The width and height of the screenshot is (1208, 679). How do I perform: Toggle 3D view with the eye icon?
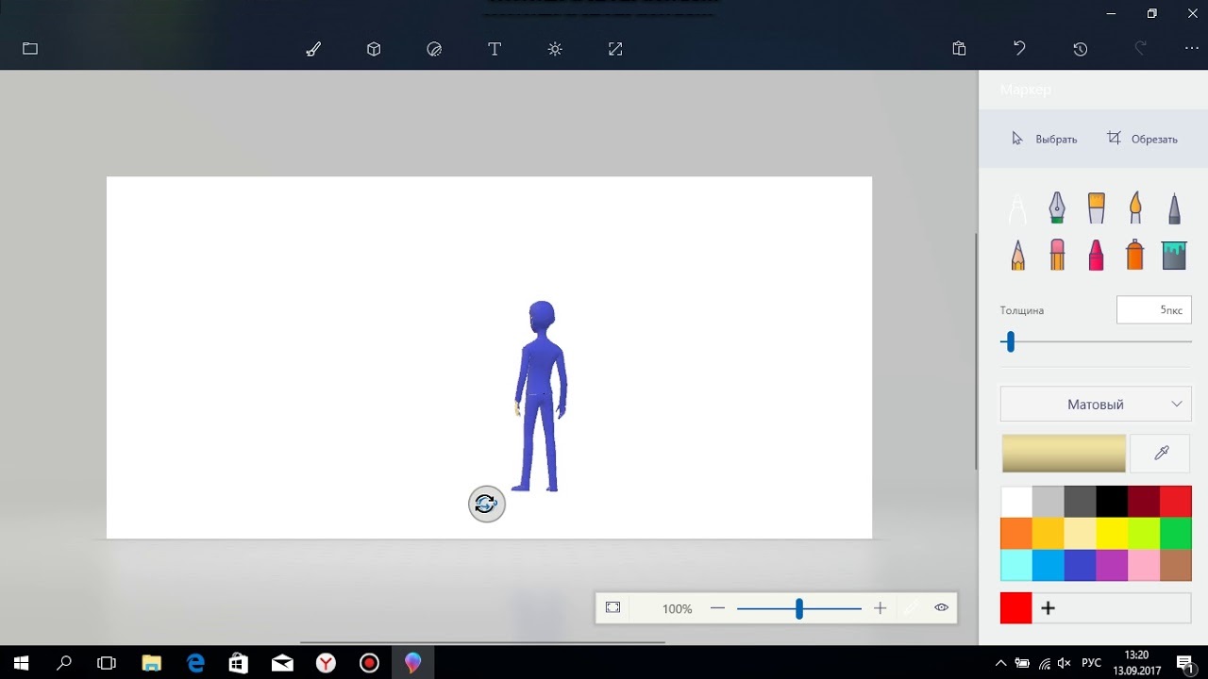941,608
